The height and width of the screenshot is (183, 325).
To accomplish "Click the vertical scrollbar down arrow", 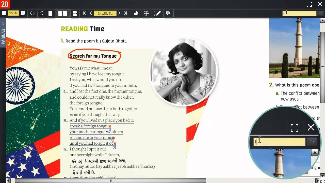I will (322, 176).
